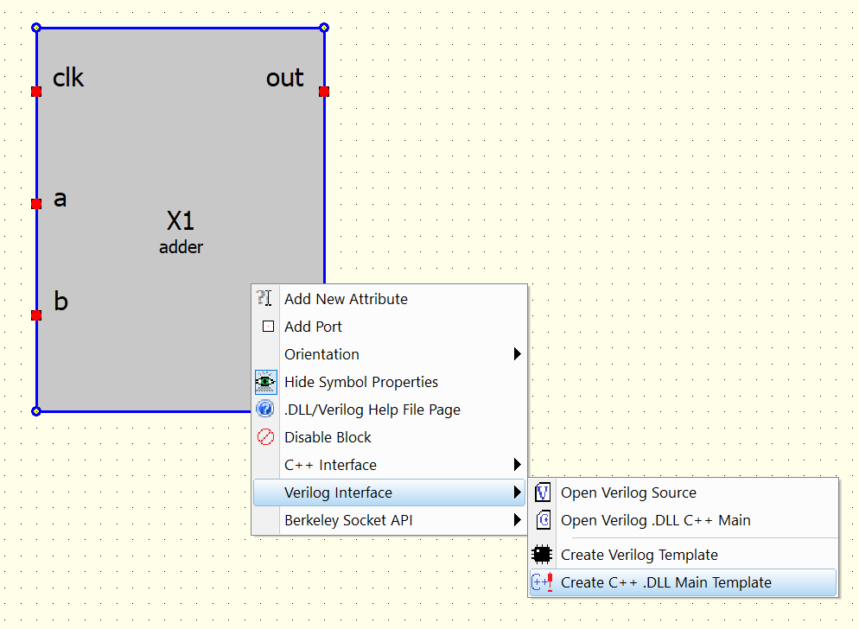The height and width of the screenshot is (629, 859).
Task: Click the Open Verilog Source icon
Action: click(x=543, y=492)
